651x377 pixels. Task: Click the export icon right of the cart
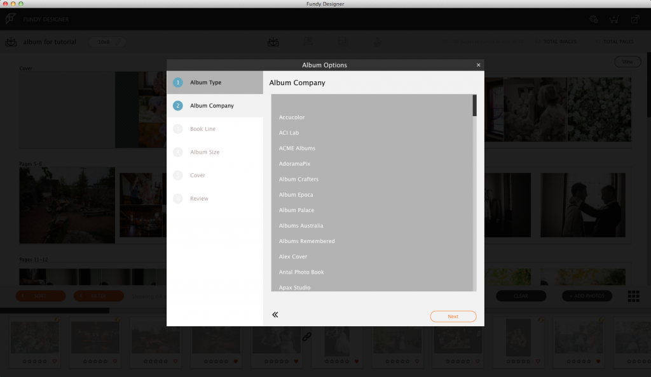click(635, 19)
